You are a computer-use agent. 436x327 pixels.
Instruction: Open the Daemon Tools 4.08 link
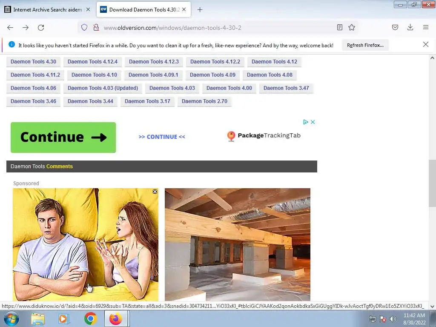(x=270, y=75)
